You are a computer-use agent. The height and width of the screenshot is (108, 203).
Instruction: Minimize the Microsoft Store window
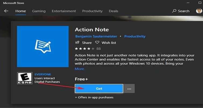pos(188,3)
